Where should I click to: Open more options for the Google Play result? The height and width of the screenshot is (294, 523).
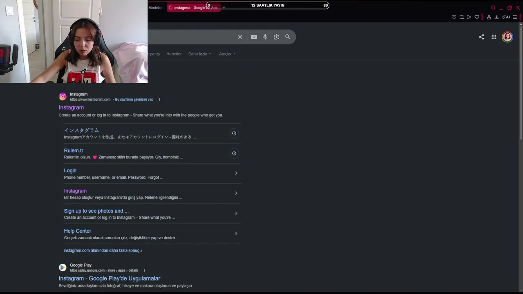(x=144, y=270)
